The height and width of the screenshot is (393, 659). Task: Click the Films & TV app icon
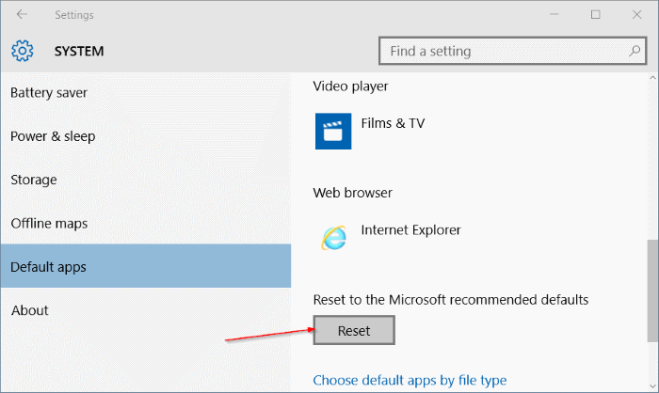click(x=333, y=131)
